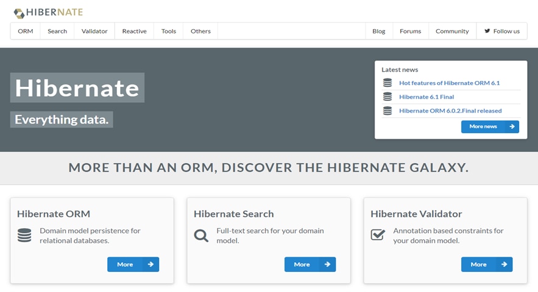Click arrow on Hibernate ORM More button
Screen dimensions: 538x292
(x=150, y=264)
